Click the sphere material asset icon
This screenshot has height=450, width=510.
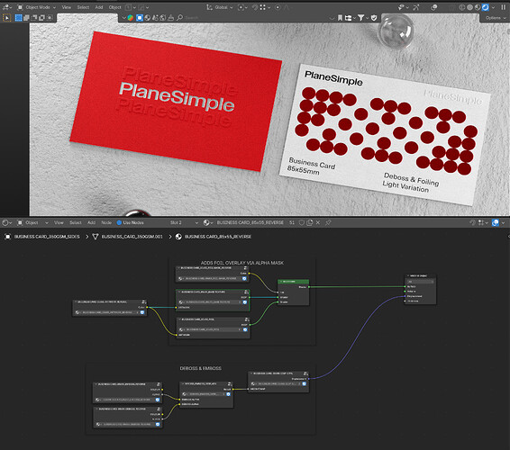pyautogui.click(x=148, y=18)
